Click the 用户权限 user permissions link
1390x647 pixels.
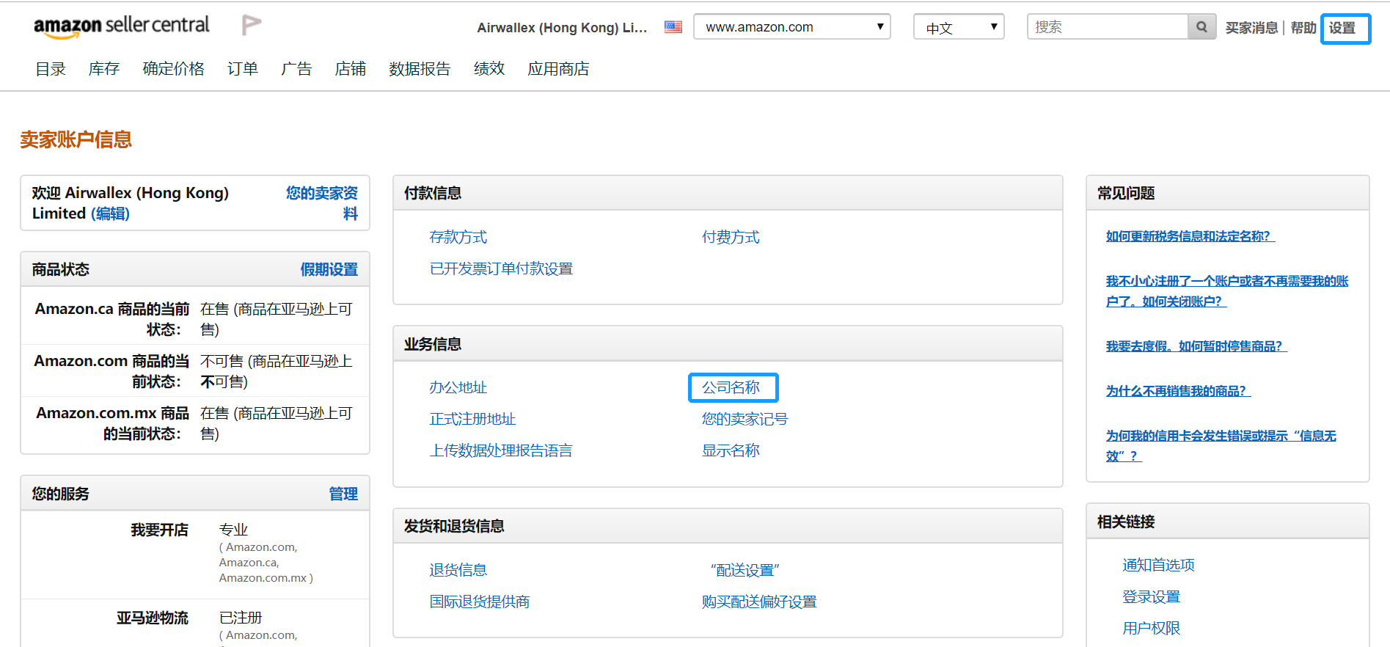(x=1151, y=628)
